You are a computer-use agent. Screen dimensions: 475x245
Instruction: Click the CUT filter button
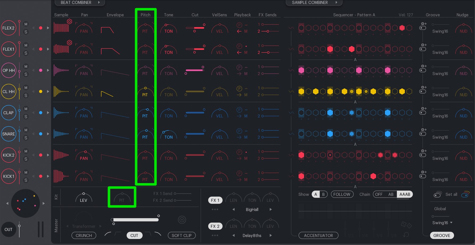coord(134,235)
